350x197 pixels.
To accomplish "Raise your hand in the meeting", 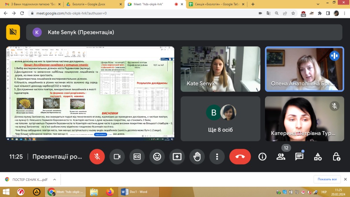I will tap(197, 157).
